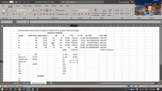Click Insert cells button
Viewport: 162px width, 91px height.
click(x=117, y=12)
